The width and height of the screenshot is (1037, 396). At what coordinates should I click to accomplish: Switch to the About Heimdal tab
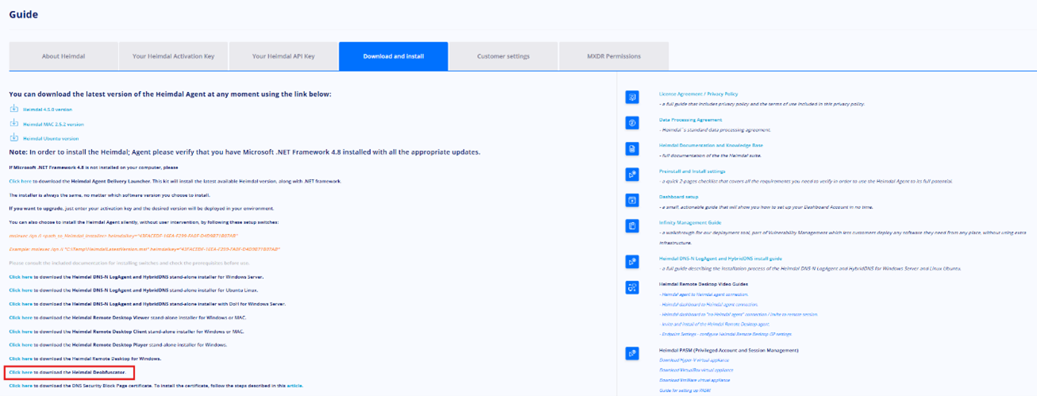pyautogui.click(x=64, y=56)
